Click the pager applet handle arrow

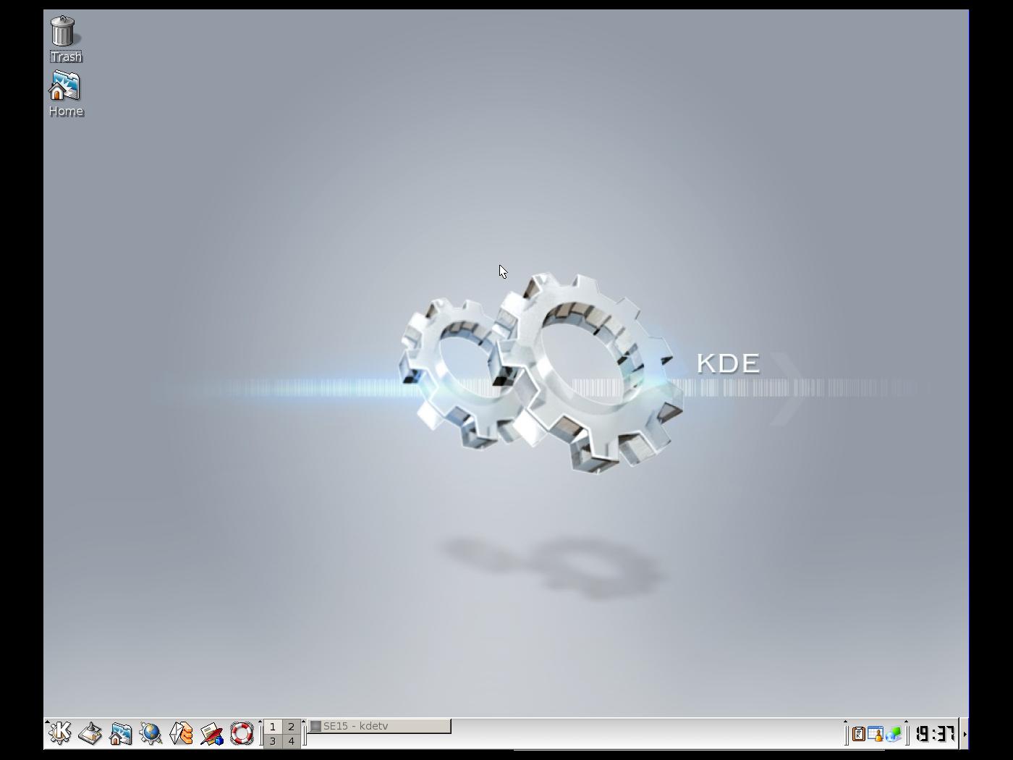(261, 722)
